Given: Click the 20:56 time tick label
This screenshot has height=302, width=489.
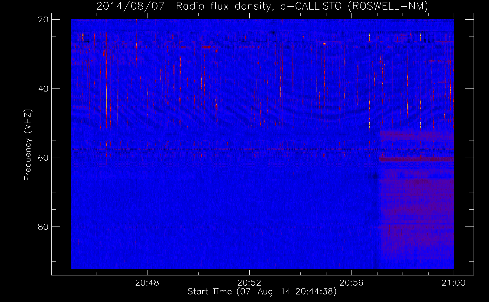Looking at the screenshot, I should click(x=351, y=283).
